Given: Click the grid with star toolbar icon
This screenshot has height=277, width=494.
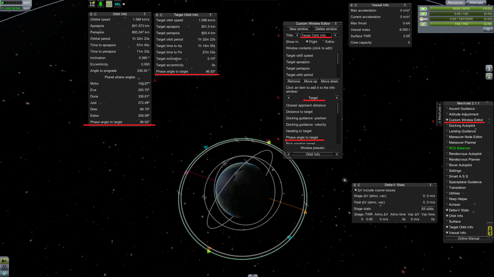Looking at the screenshot, I should [x=92, y=4].
